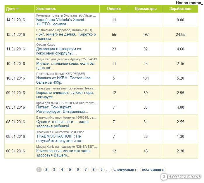This screenshot has height=183, width=204.
Task: Click product name 'Крем для лица LIBRE DERM Аевит'
Action: 66,103
